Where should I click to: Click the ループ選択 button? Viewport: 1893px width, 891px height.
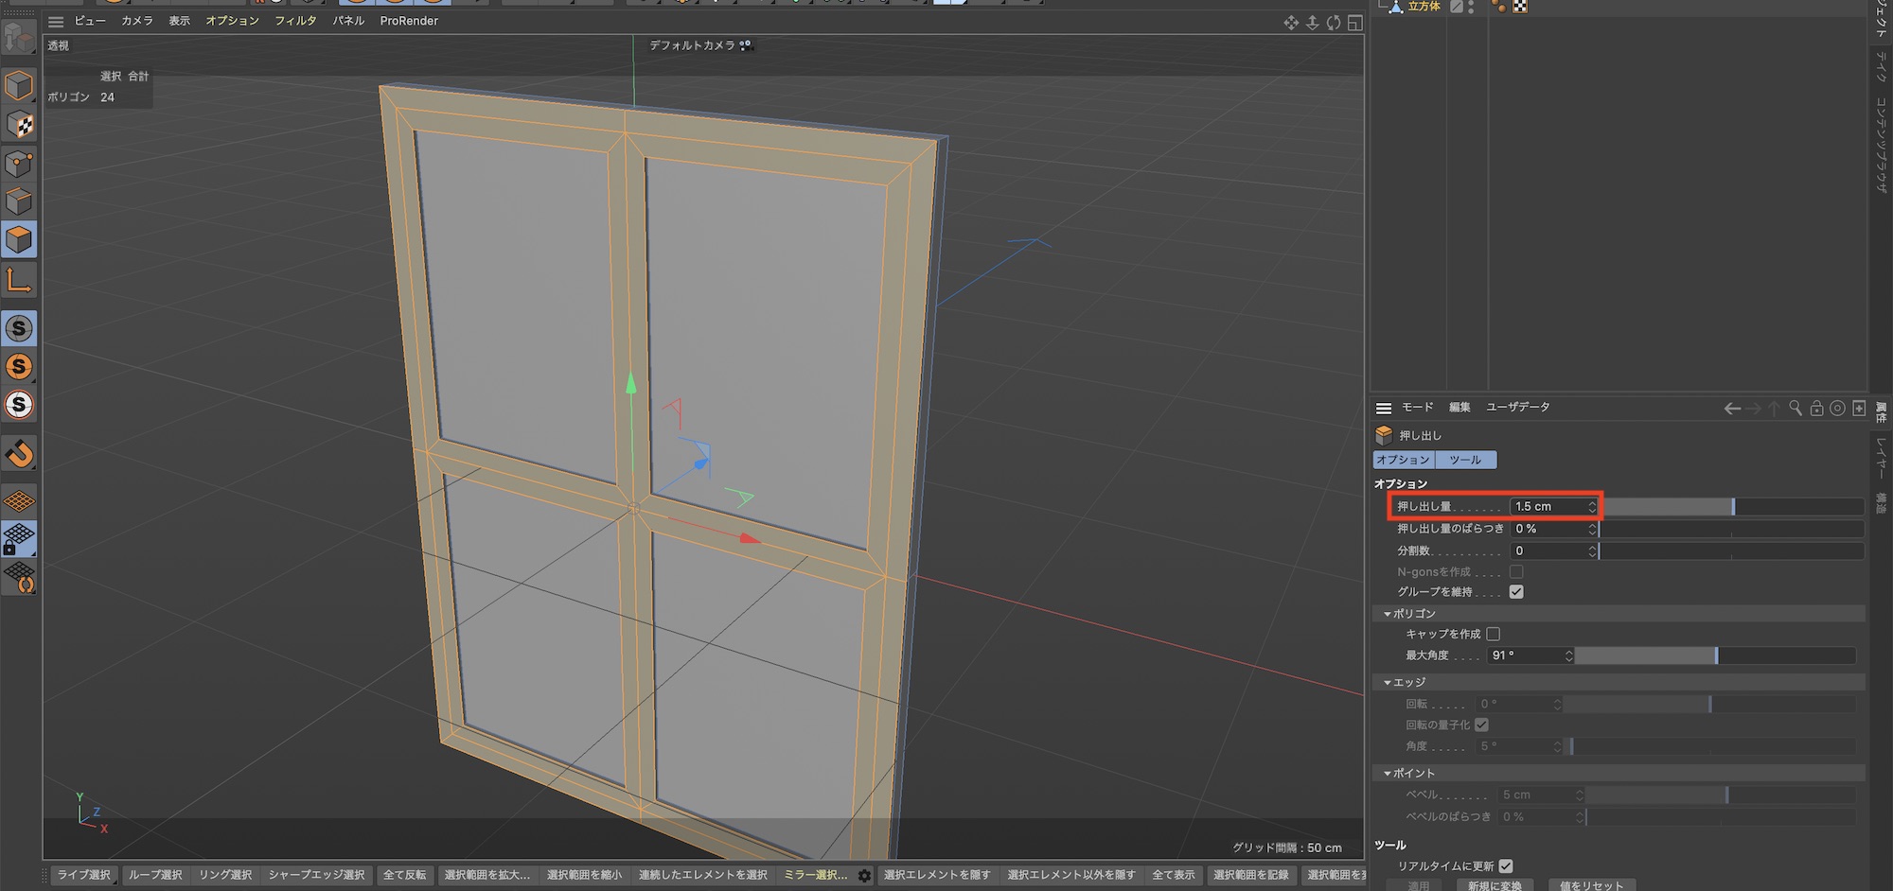click(155, 875)
